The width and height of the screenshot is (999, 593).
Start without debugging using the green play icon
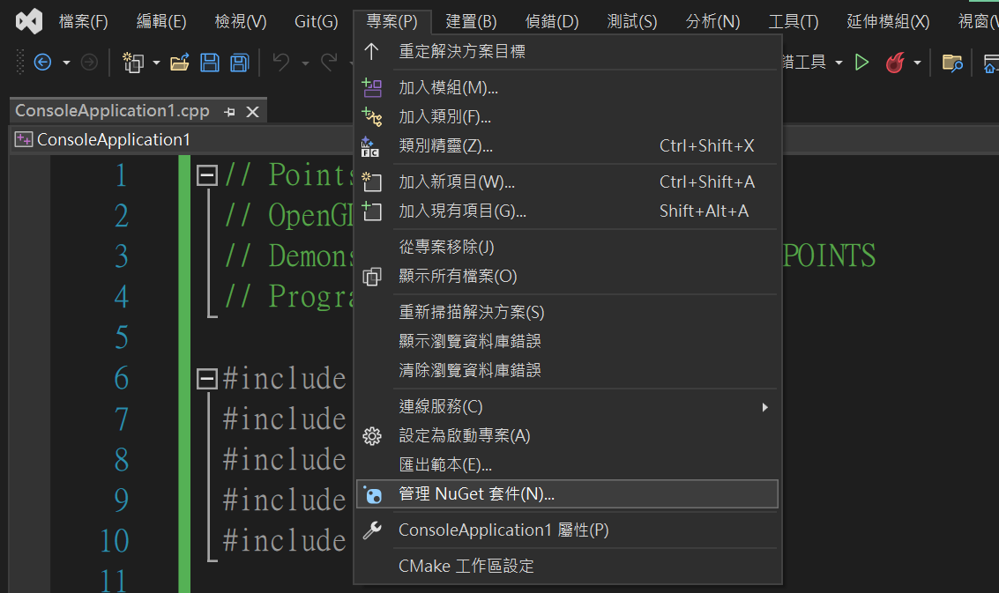[862, 63]
